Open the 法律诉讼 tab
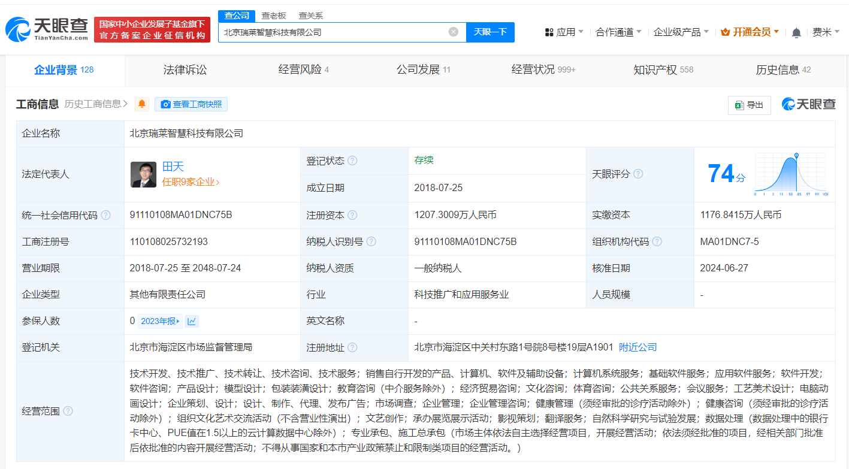849x469 pixels. pyautogui.click(x=184, y=69)
